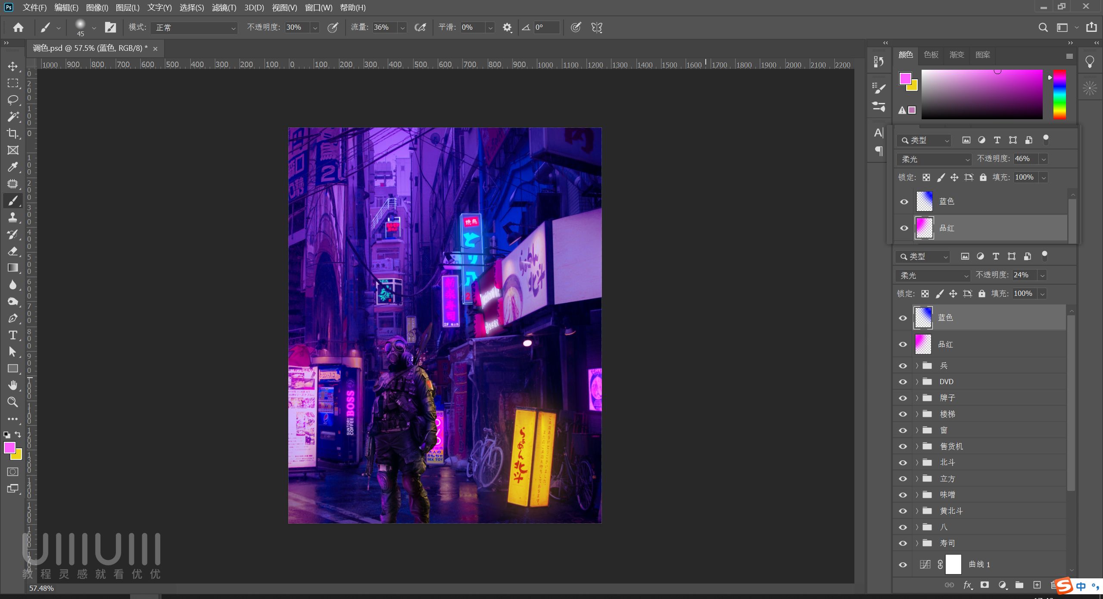Hide the 兵 group layer
Image resolution: width=1103 pixels, height=599 pixels.
point(903,366)
